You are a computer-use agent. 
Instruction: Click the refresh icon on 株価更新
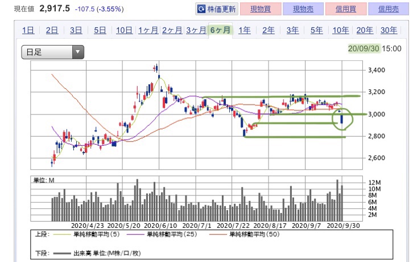click(201, 9)
